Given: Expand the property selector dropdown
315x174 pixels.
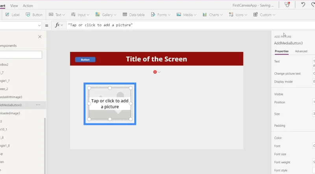Looking at the screenshot, I should click(39, 25).
